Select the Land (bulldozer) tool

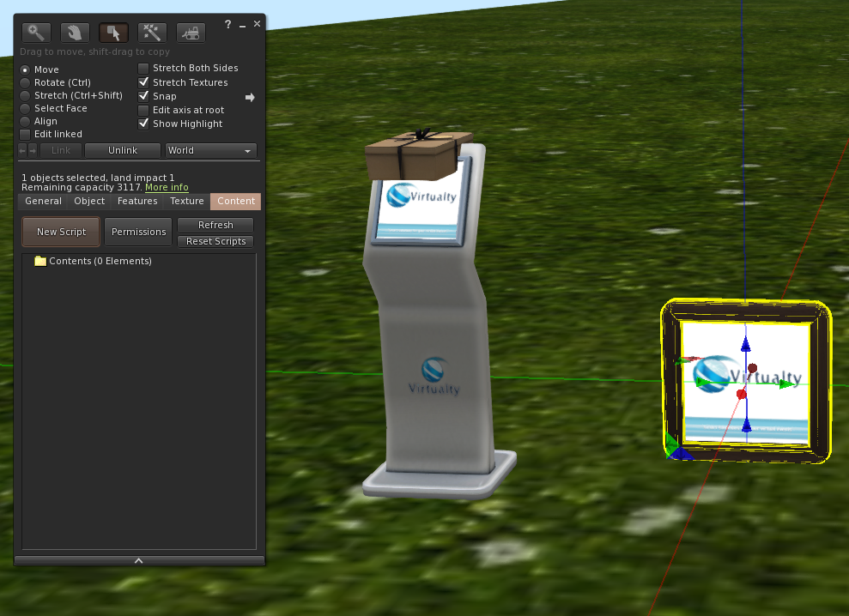191,33
